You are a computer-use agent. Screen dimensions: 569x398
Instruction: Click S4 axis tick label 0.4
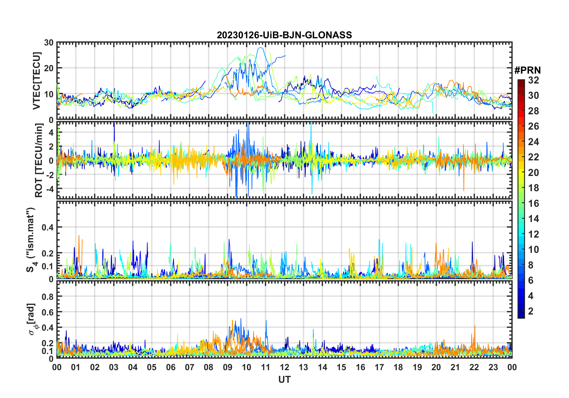[48, 227]
